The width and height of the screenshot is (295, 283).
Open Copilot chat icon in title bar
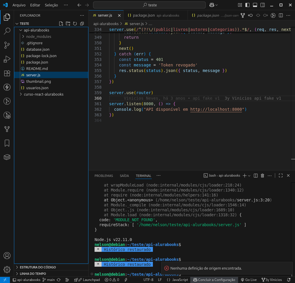[x=212, y=5]
